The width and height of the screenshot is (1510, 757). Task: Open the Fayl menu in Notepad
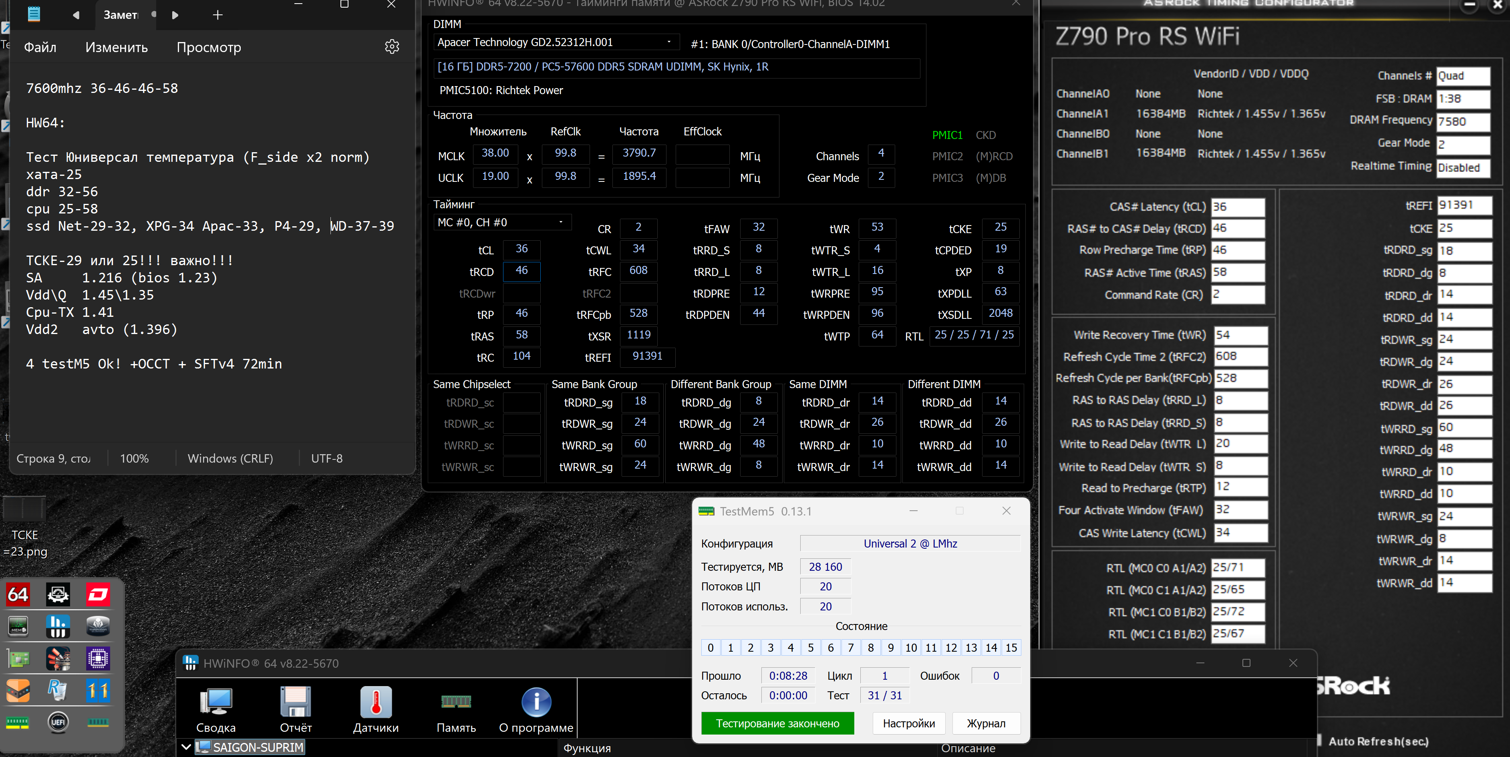(x=40, y=48)
